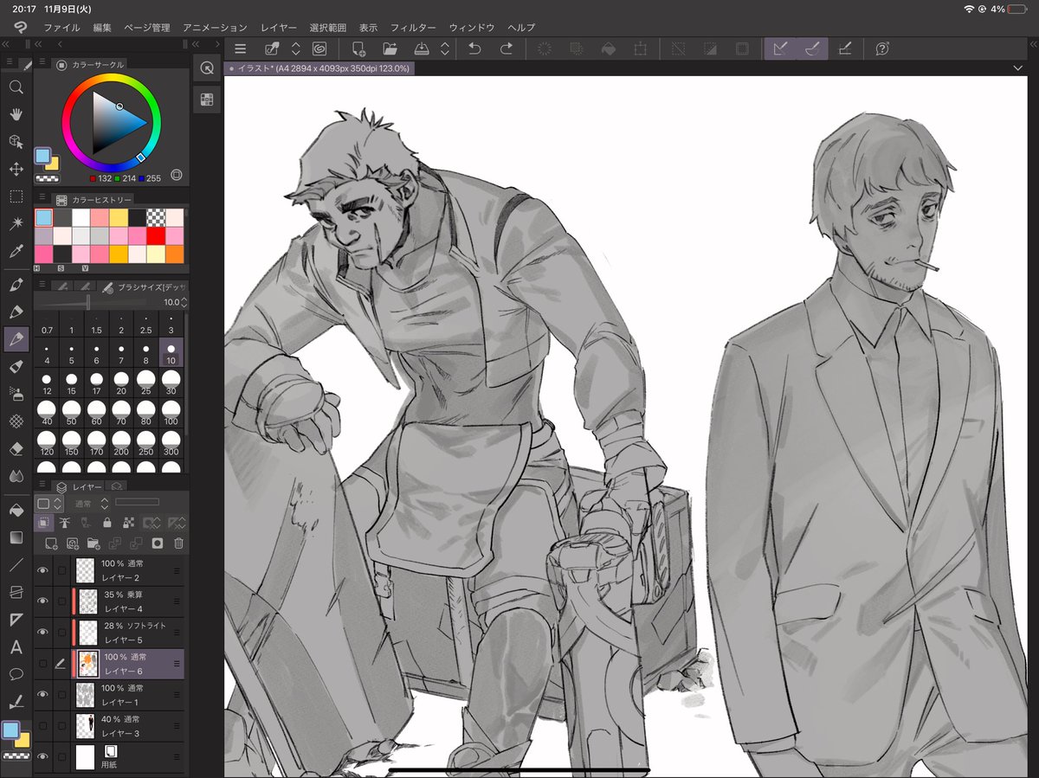Select the Figure line tool
Viewport: 1039px width, 778px height.
click(x=16, y=565)
